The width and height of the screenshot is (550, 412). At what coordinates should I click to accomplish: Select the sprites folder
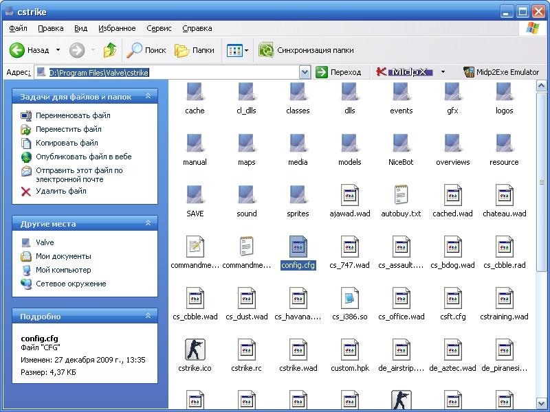tap(298, 201)
